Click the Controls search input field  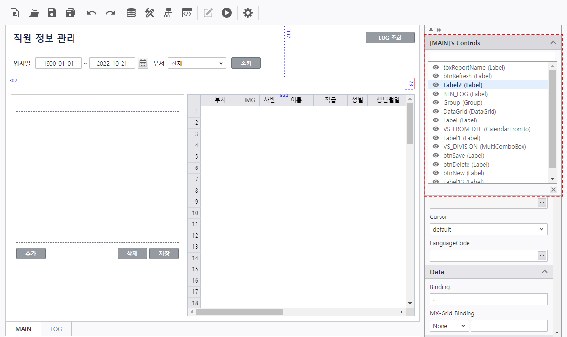(492, 57)
